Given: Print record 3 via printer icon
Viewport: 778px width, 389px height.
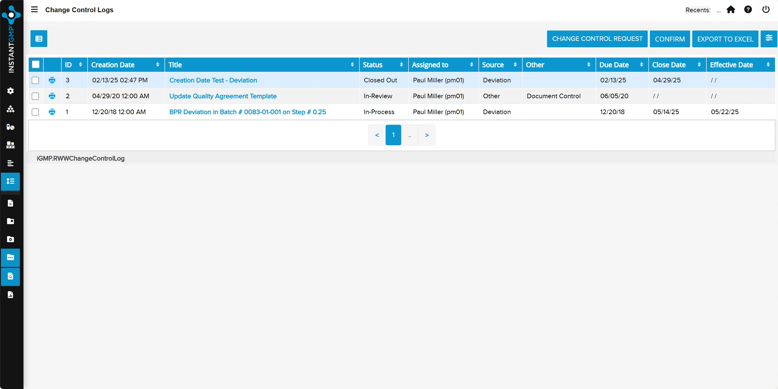Looking at the screenshot, I should coord(52,80).
